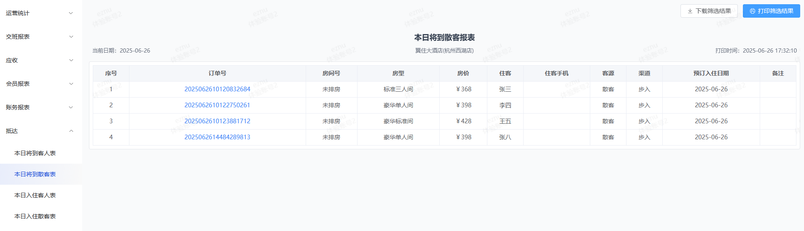Image resolution: width=804 pixels, height=231 pixels.
Task: Click the 备注 column header
Action: click(x=778, y=73)
